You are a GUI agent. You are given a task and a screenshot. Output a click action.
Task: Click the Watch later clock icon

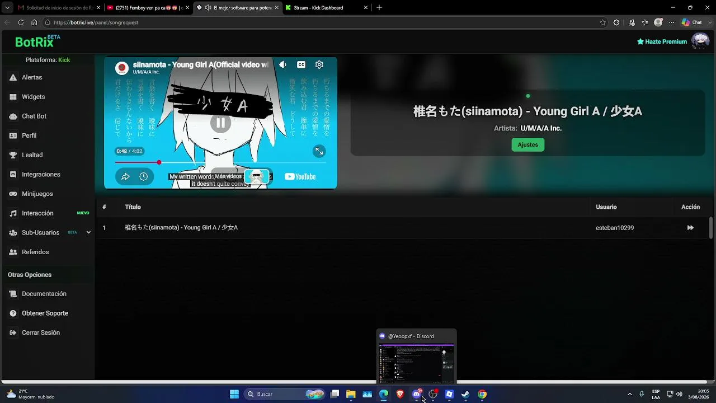[x=144, y=176]
